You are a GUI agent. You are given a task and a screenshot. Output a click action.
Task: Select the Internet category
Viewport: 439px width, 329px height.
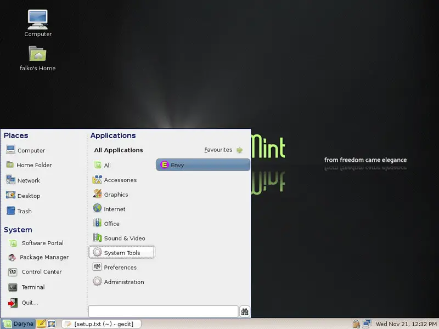122,209
